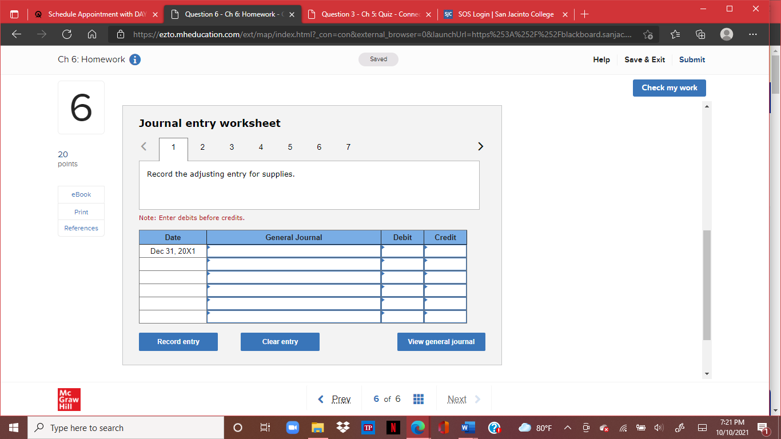This screenshot has width=781, height=439.
Task: Switch to journal entry tab 4
Action: (261, 147)
